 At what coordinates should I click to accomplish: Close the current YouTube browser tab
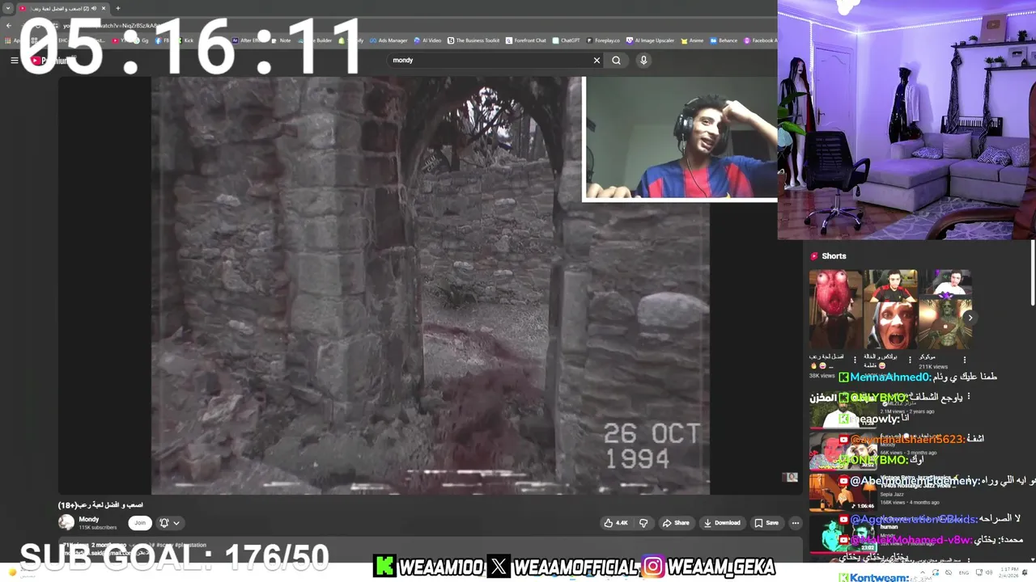pos(104,8)
